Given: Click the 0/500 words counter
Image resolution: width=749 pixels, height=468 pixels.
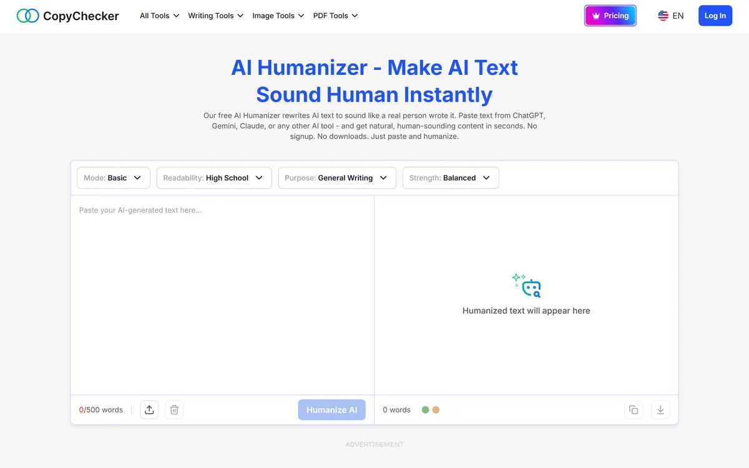Looking at the screenshot, I should [x=101, y=410].
